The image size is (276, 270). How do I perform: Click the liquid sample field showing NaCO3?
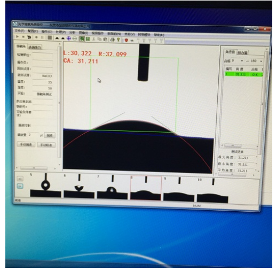click(43, 76)
